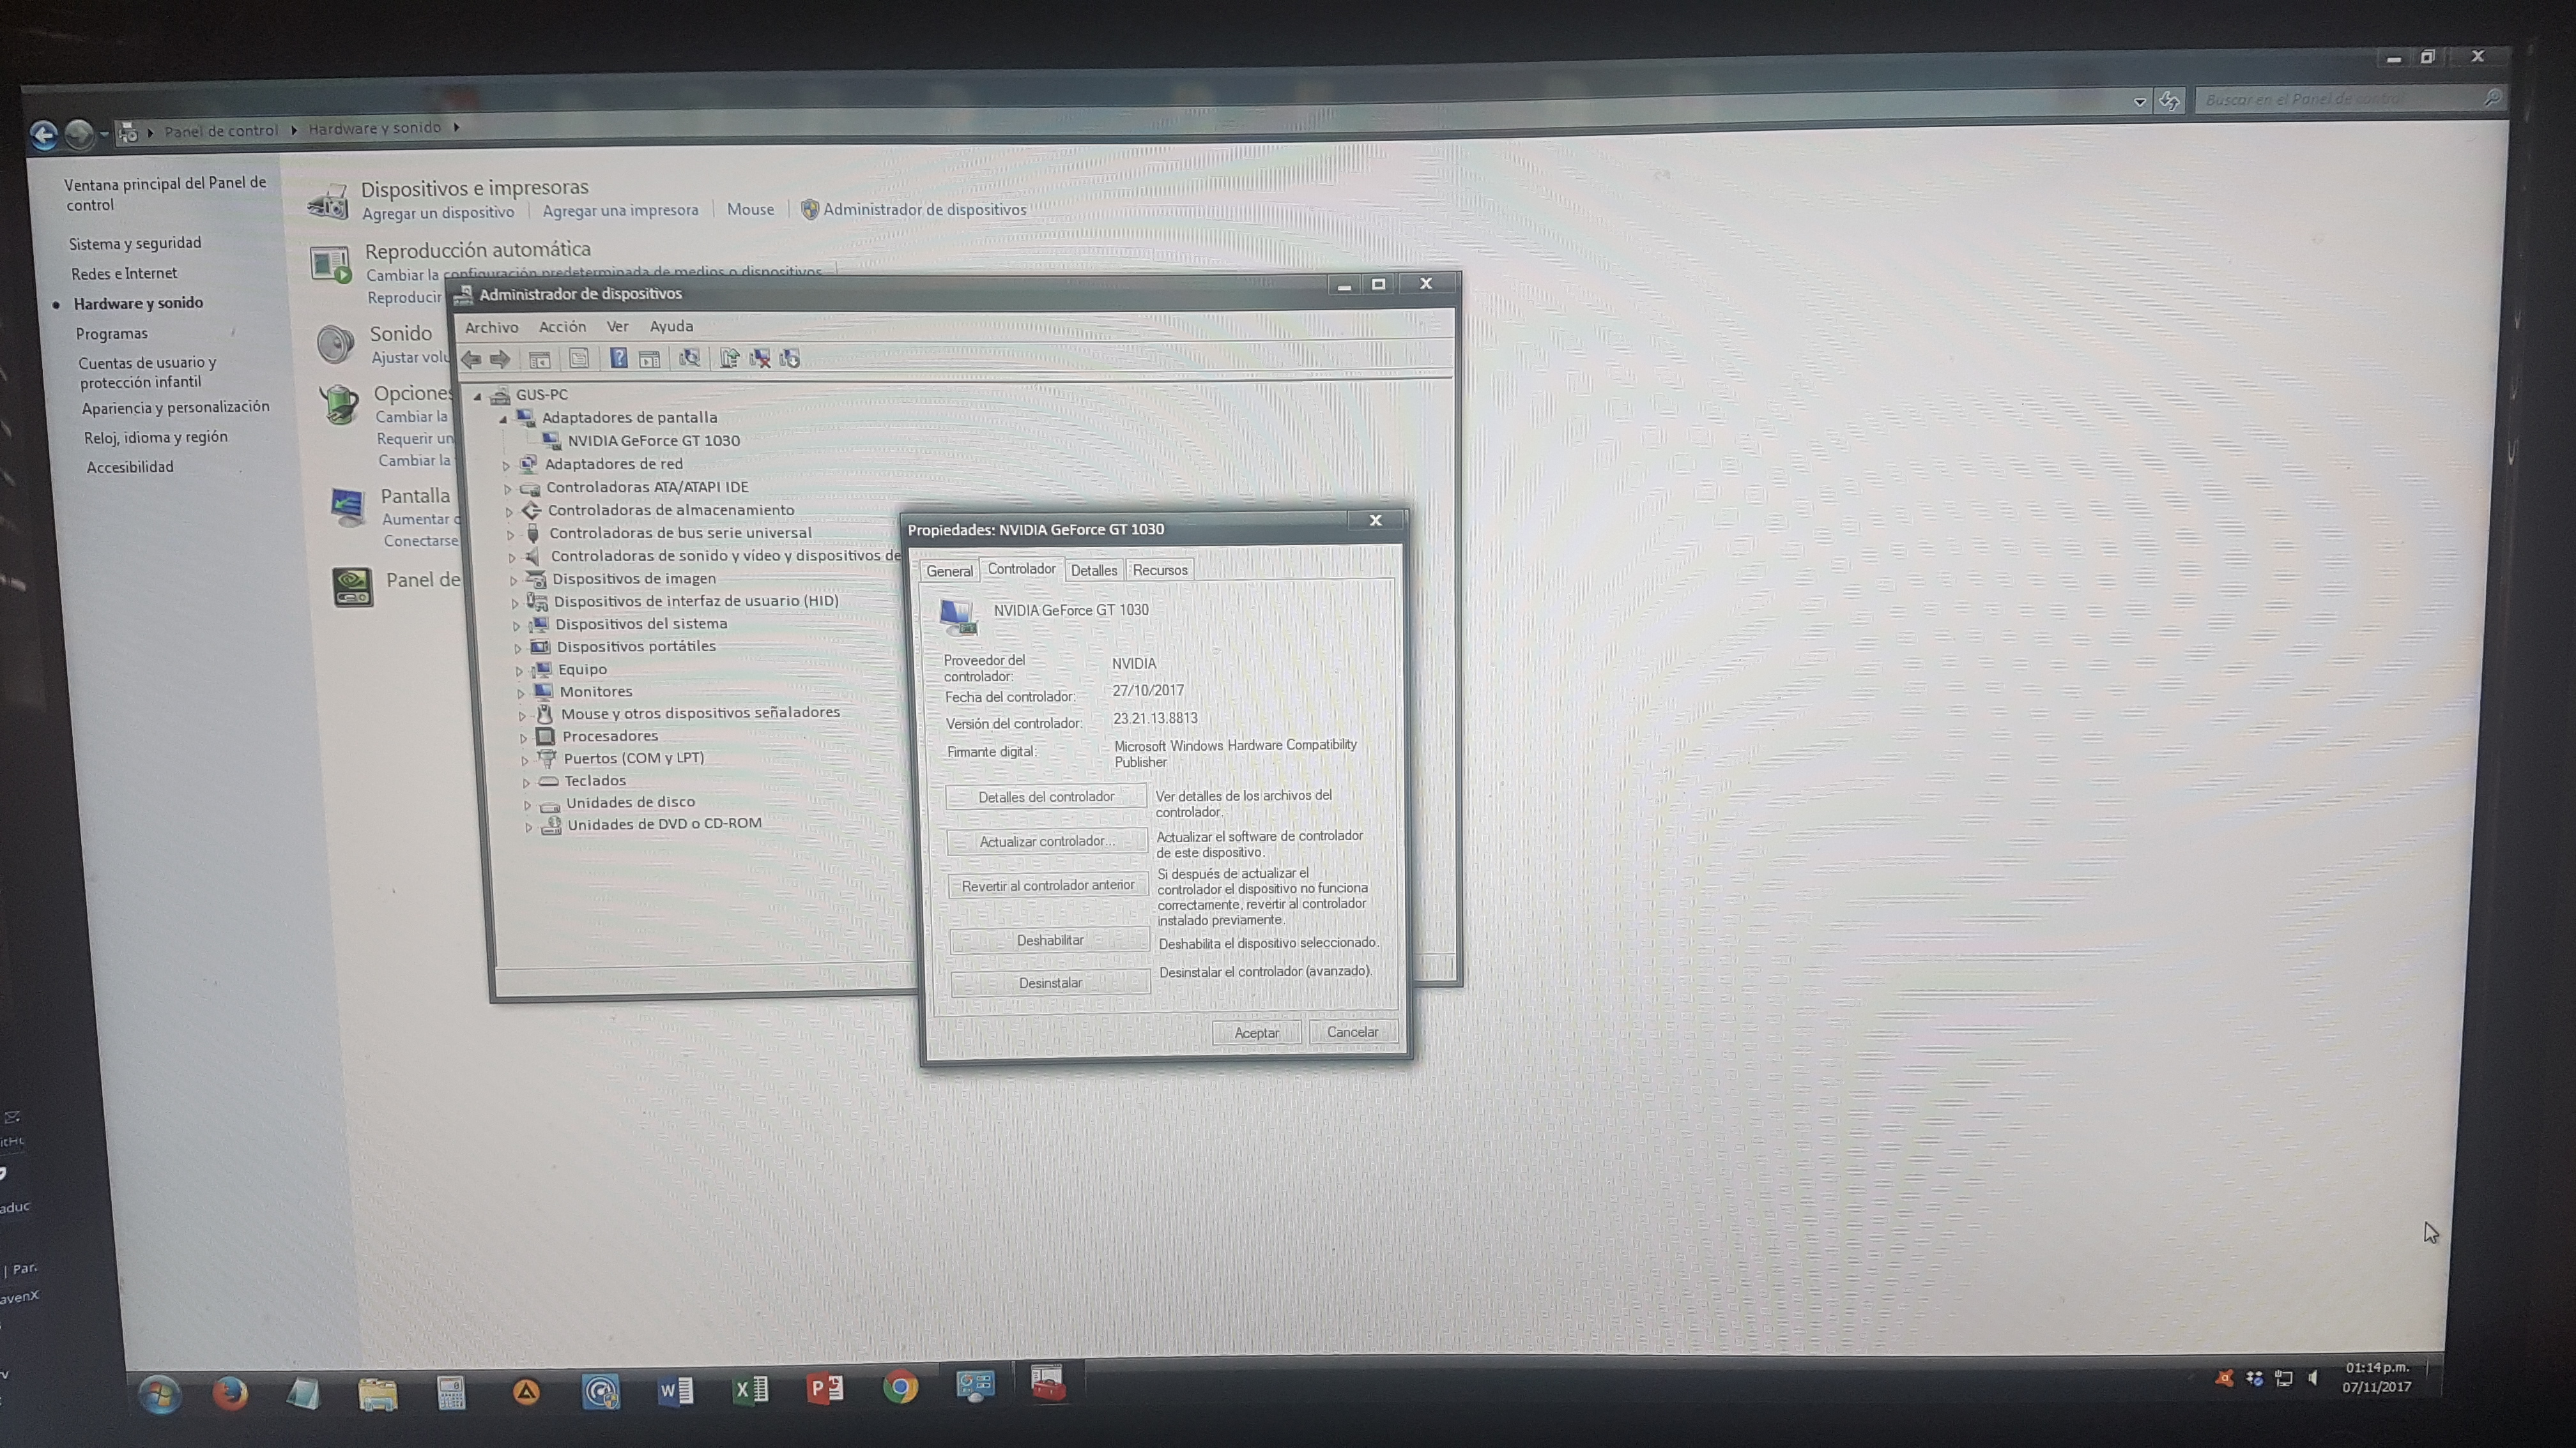Open Windows Explorer folder icon in taskbar
This screenshot has height=1448, width=2576.
(x=378, y=1393)
